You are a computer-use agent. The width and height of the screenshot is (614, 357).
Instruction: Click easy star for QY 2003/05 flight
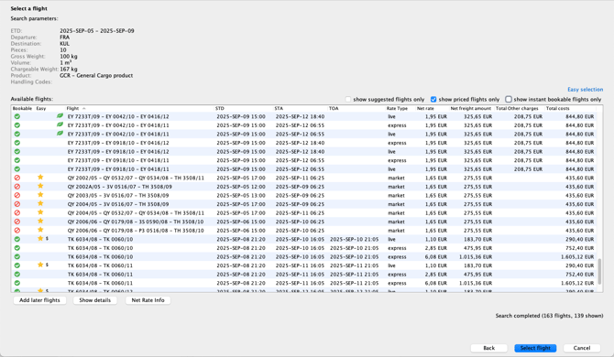[x=40, y=195]
